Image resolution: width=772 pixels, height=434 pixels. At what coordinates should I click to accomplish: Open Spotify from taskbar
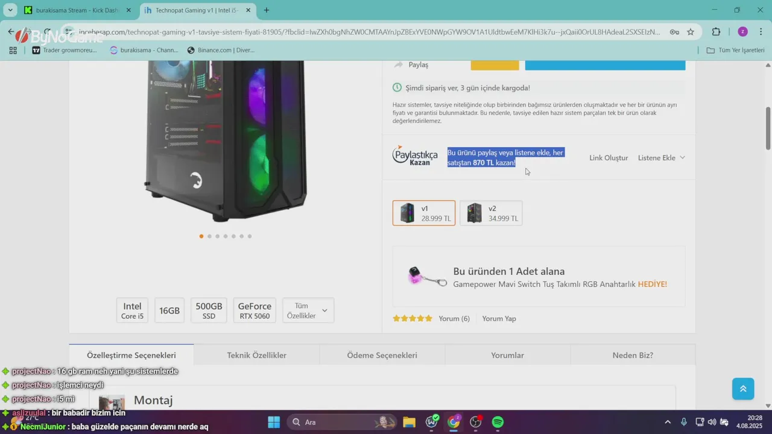498,422
